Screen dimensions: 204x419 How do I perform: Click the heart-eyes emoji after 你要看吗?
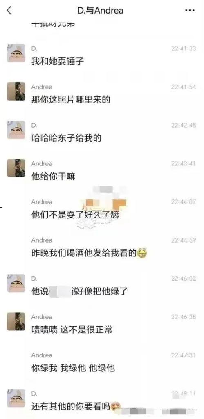[x=116, y=406]
